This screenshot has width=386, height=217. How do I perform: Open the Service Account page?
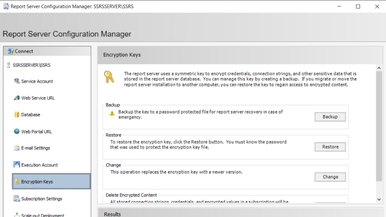pyautogui.click(x=37, y=81)
